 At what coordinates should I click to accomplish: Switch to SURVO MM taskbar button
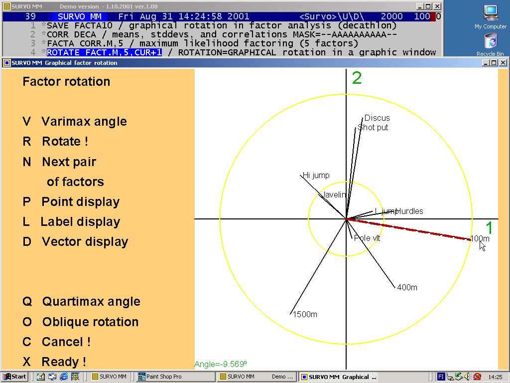tap(109, 377)
